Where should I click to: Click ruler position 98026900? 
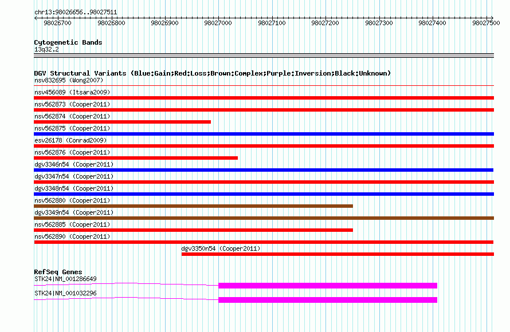(x=164, y=23)
